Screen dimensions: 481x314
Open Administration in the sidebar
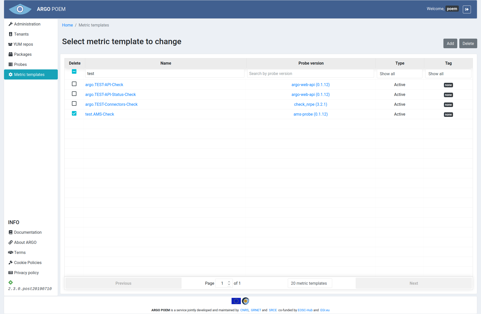coord(31,24)
